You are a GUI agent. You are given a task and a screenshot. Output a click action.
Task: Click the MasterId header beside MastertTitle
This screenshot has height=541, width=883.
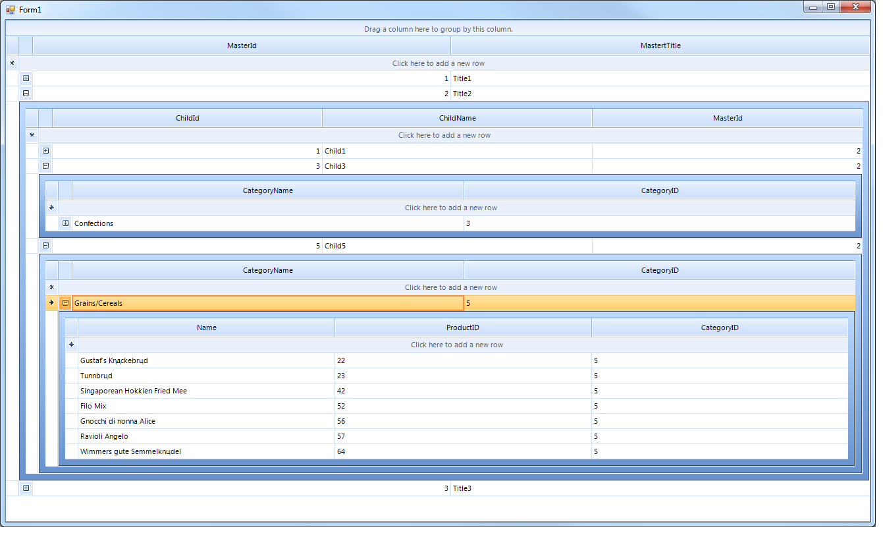[242, 45]
